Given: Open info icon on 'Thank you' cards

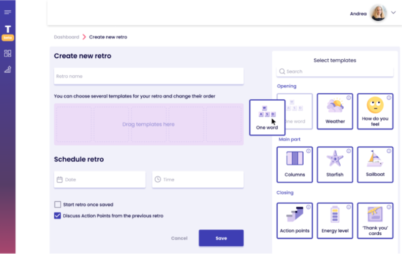Looking at the screenshot, I should [x=389, y=207].
